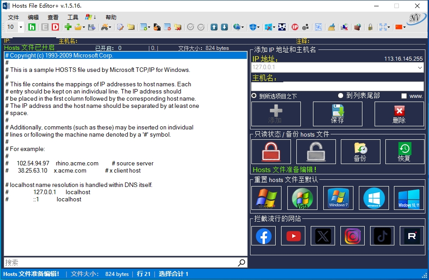Block Facebook using its icon
This screenshot has width=429, height=280.
[264, 236]
